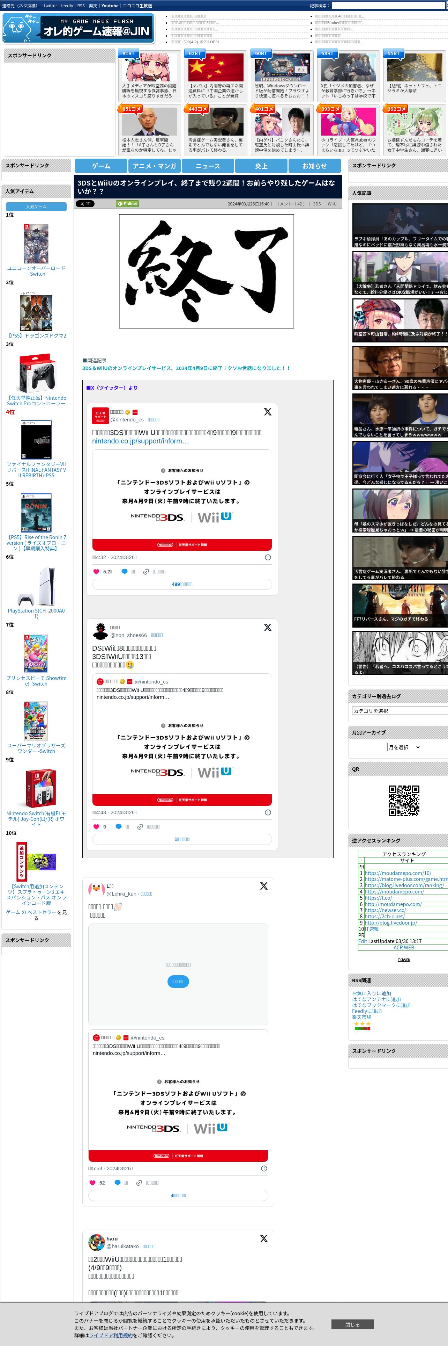Open X logo on nintendo_cs tweet
Image resolution: width=448 pixels, height=1346 pixels.
coord(268,412)
